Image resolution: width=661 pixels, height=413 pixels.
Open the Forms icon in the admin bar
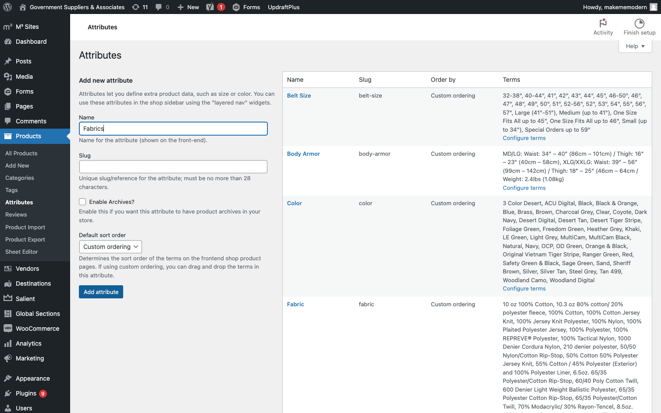pyautogui.click(x=236, y=7)
